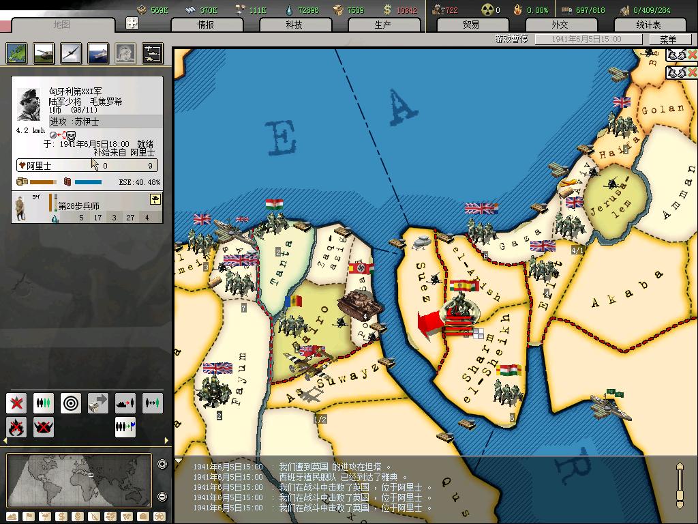
Task: Open the 地图 tab
Action: point(63,25)
